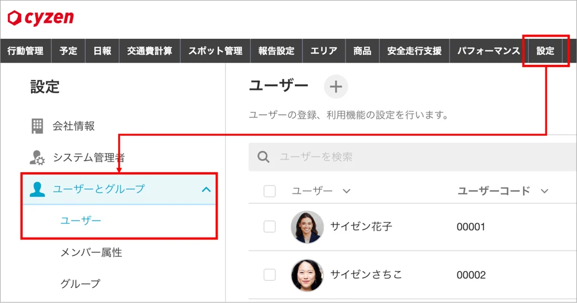Check the box for サイゼンさちこ
The height and width of the screenshot is (303, 577).
tap(270, 275)
